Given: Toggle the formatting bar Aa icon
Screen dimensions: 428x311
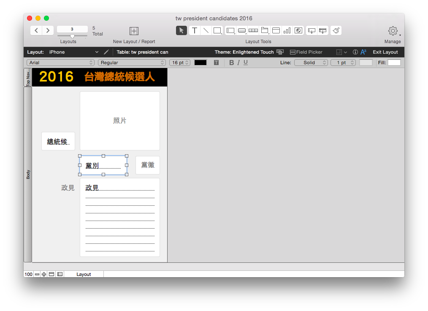Looking at the screenshot, I should click(x=363, y=52).
